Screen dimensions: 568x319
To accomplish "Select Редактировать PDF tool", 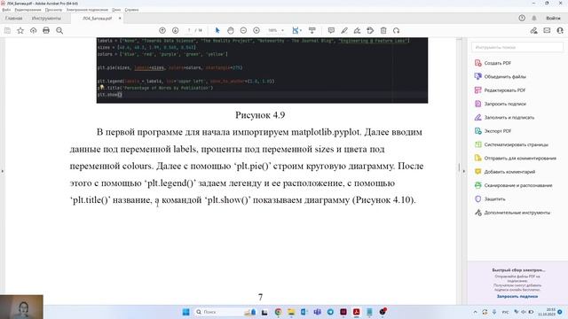I will pyautogui.click(x=505, y=90).
